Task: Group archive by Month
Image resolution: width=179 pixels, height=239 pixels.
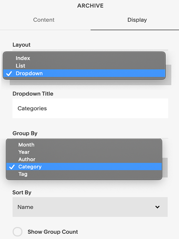Action: point(84,145)
